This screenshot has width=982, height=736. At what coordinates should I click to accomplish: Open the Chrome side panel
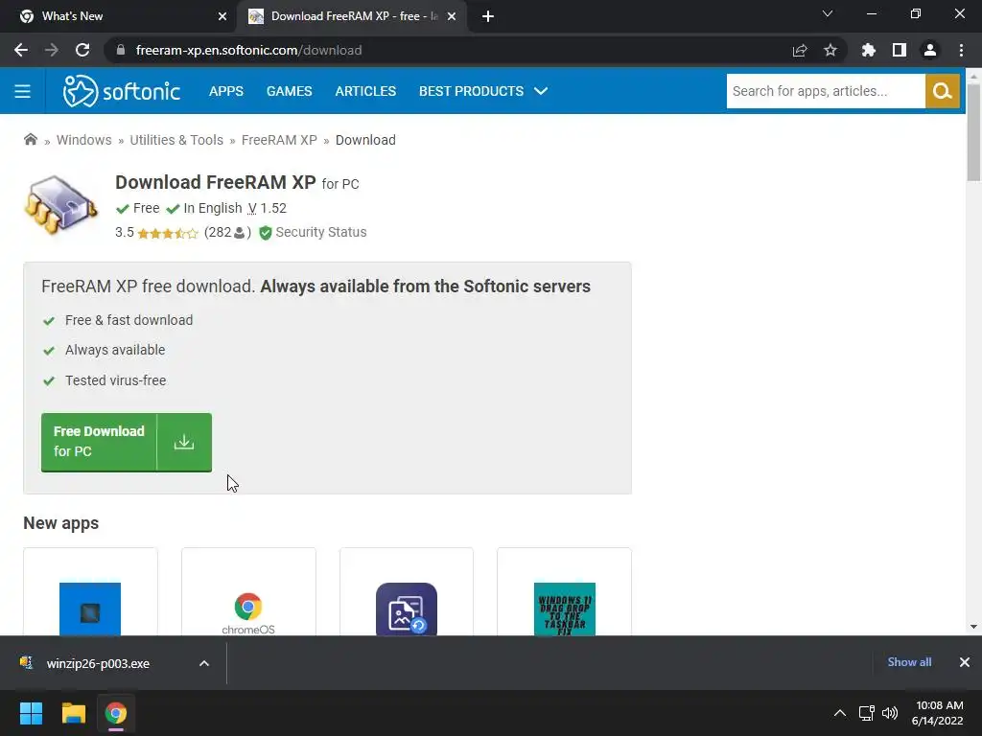[x=900, y=50]
